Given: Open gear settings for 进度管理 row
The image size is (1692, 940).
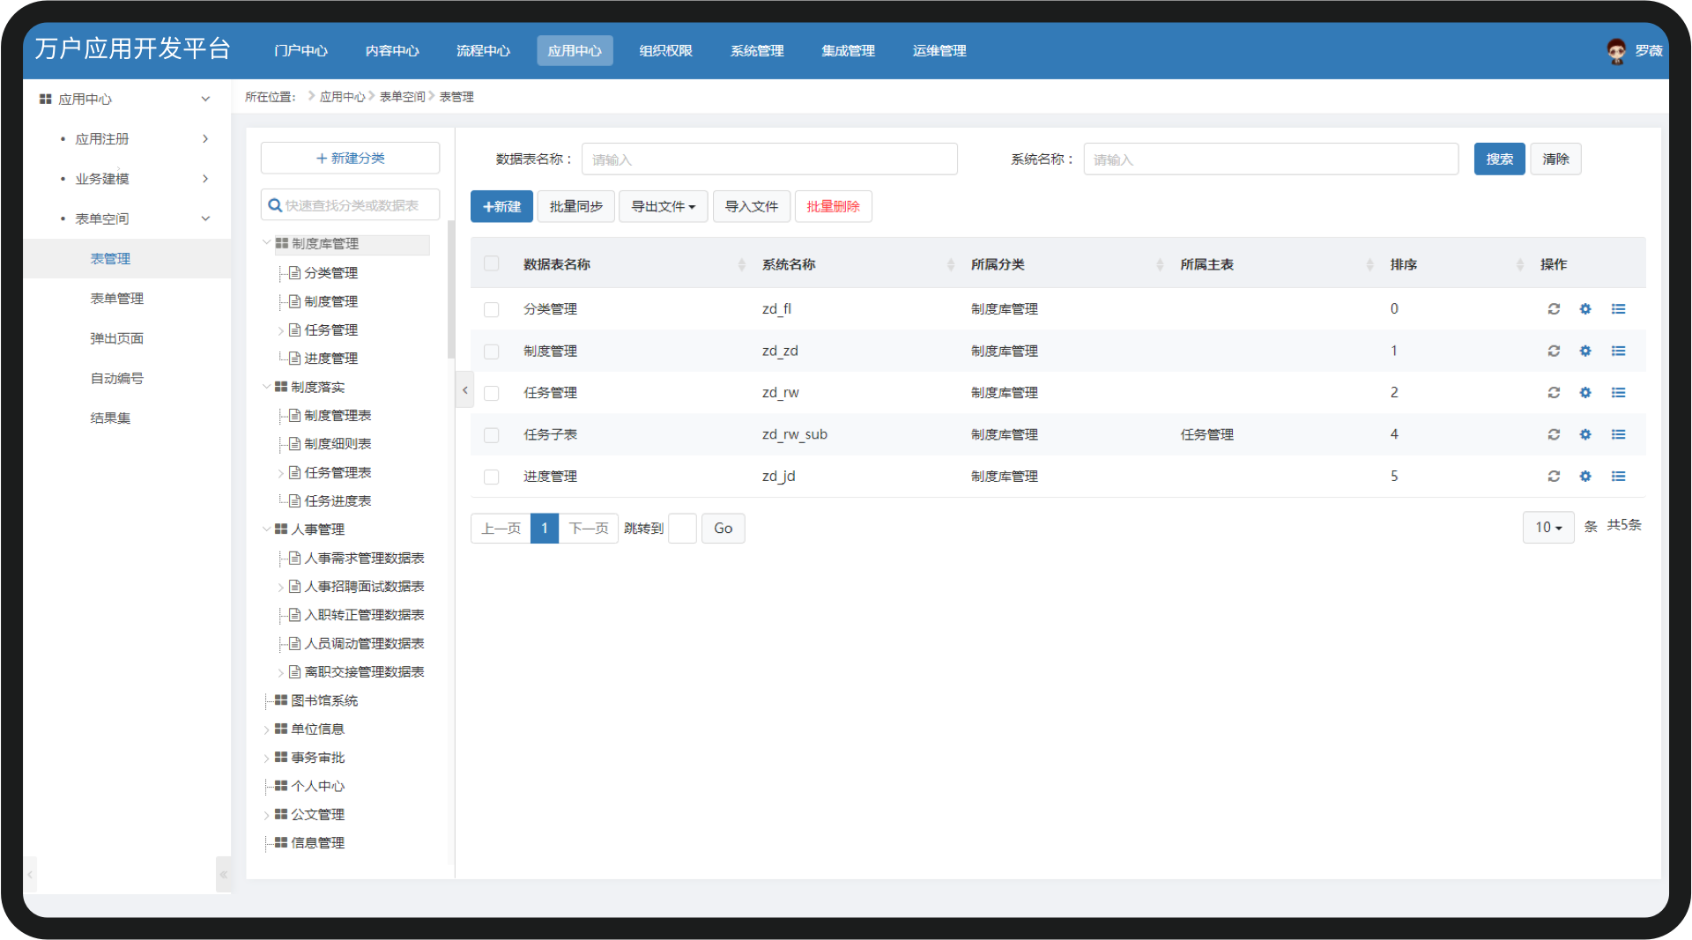Looking at the screenshot, I should pyautogui.click(x=1585, y=477).
